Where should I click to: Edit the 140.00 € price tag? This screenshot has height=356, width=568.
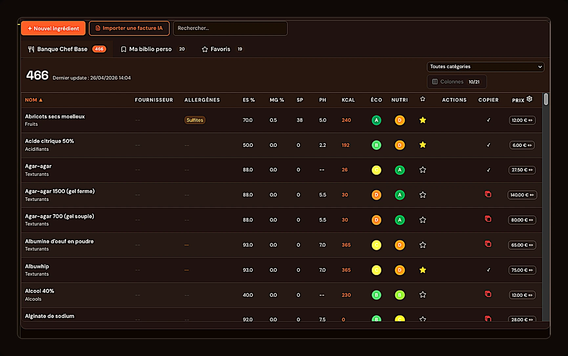pos(522,195)
